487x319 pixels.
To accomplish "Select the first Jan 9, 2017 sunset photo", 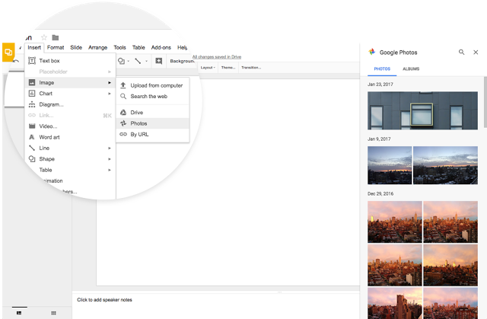I will 390,165.
